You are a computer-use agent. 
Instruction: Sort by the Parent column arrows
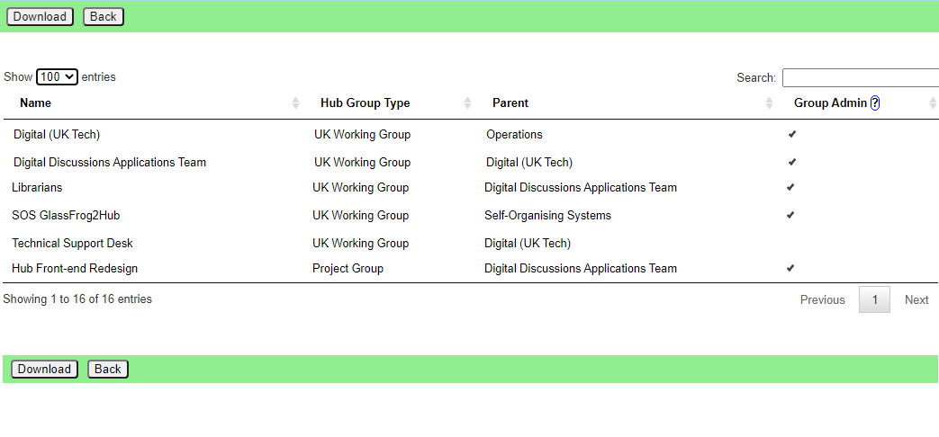[770, 103]
